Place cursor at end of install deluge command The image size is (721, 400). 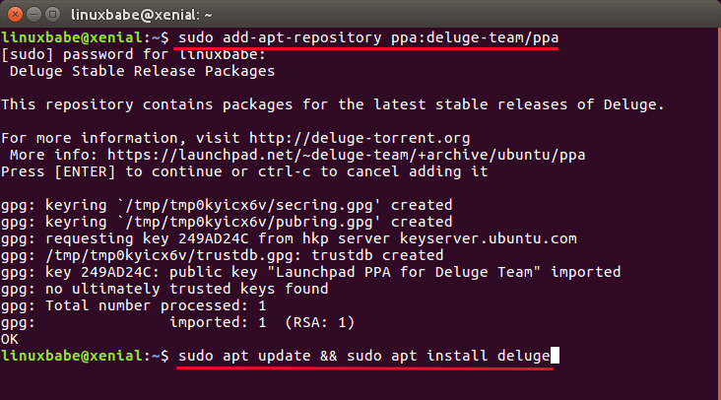click(x=553, y=355)
